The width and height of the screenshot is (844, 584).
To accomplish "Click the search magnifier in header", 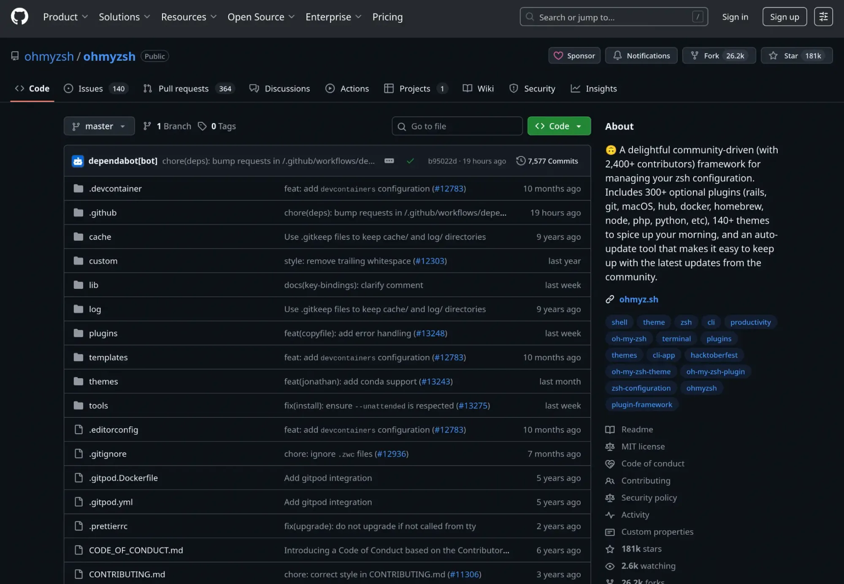I will (x=530, y=17).
